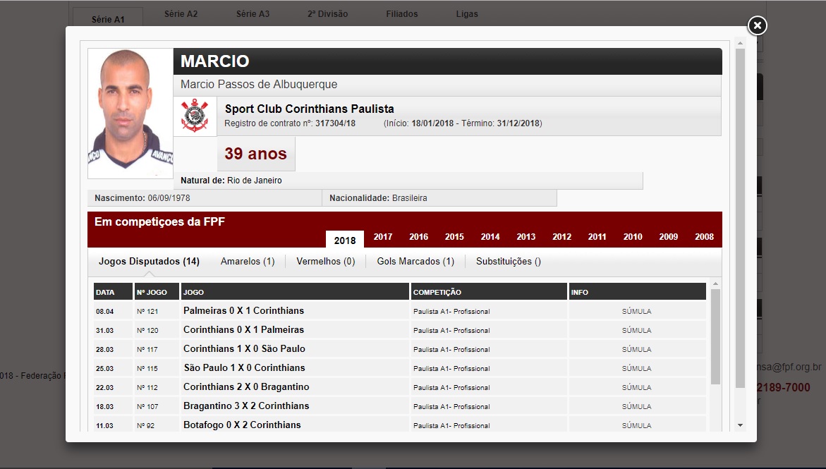Click the outer popup scrollbar thumb
This screenshot has width=826, height=469.
click(740, 218)
